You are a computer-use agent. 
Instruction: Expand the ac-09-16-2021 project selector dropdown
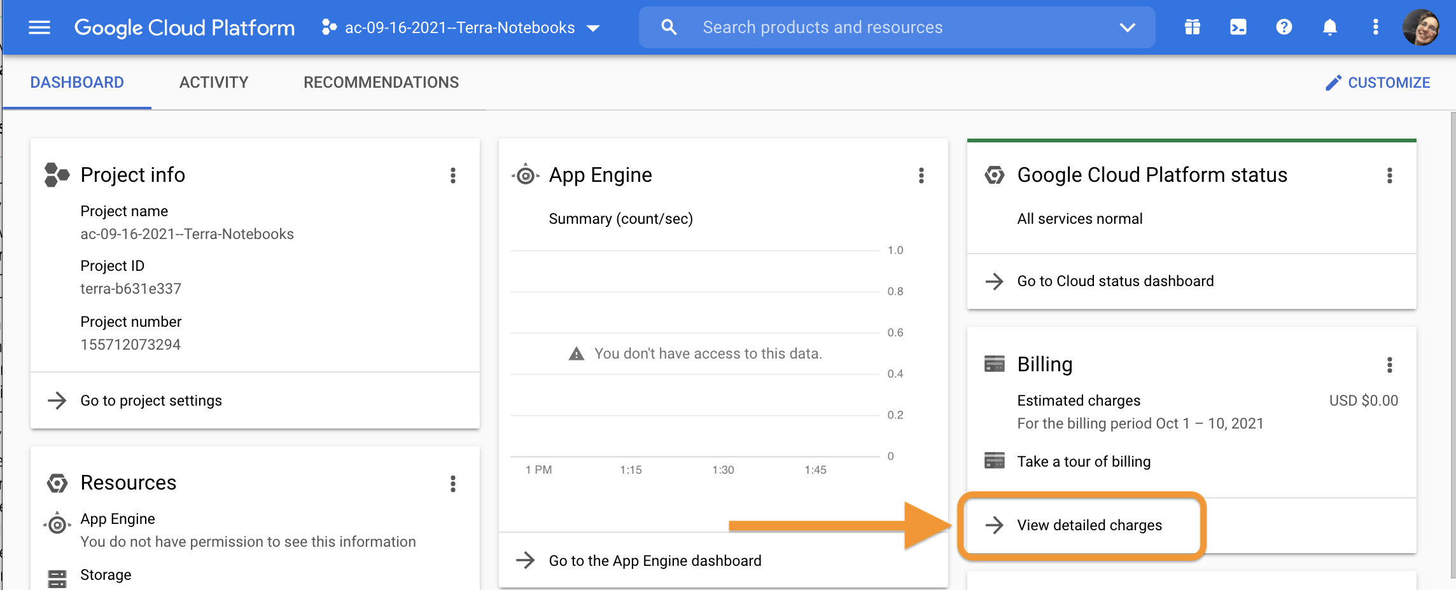coord(461,27)
